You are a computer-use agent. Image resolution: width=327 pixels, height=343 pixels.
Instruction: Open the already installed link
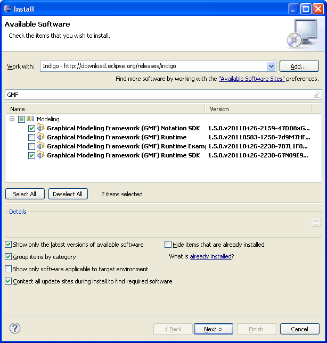(x=211, y=256)
